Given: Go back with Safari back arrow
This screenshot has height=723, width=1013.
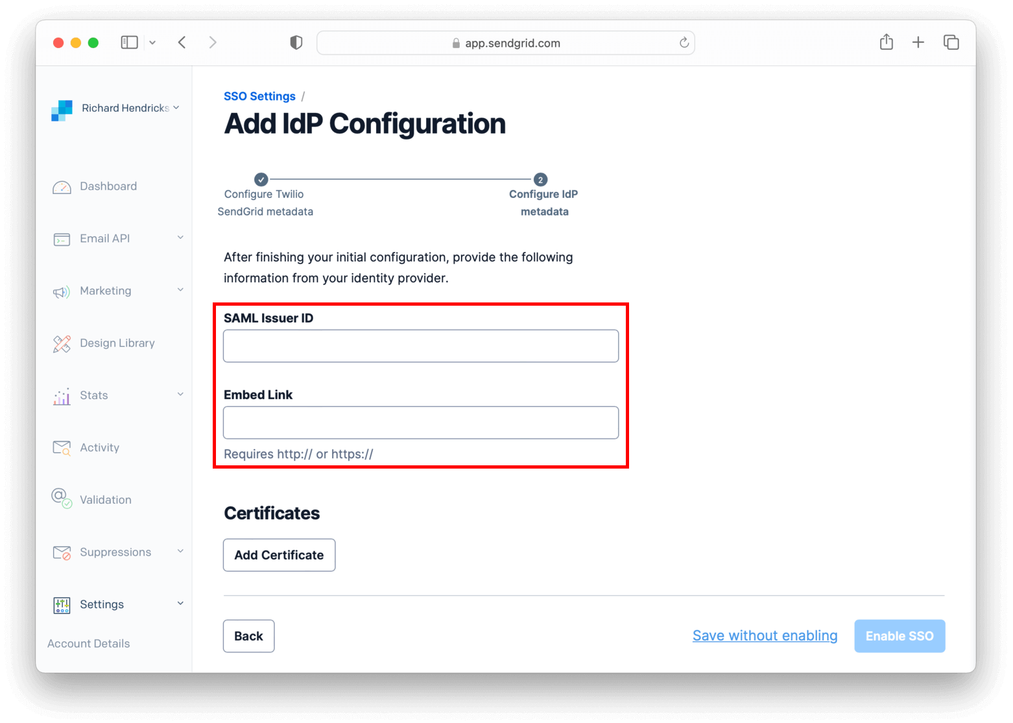Looking at the screenshot, I should click(182, 42).
